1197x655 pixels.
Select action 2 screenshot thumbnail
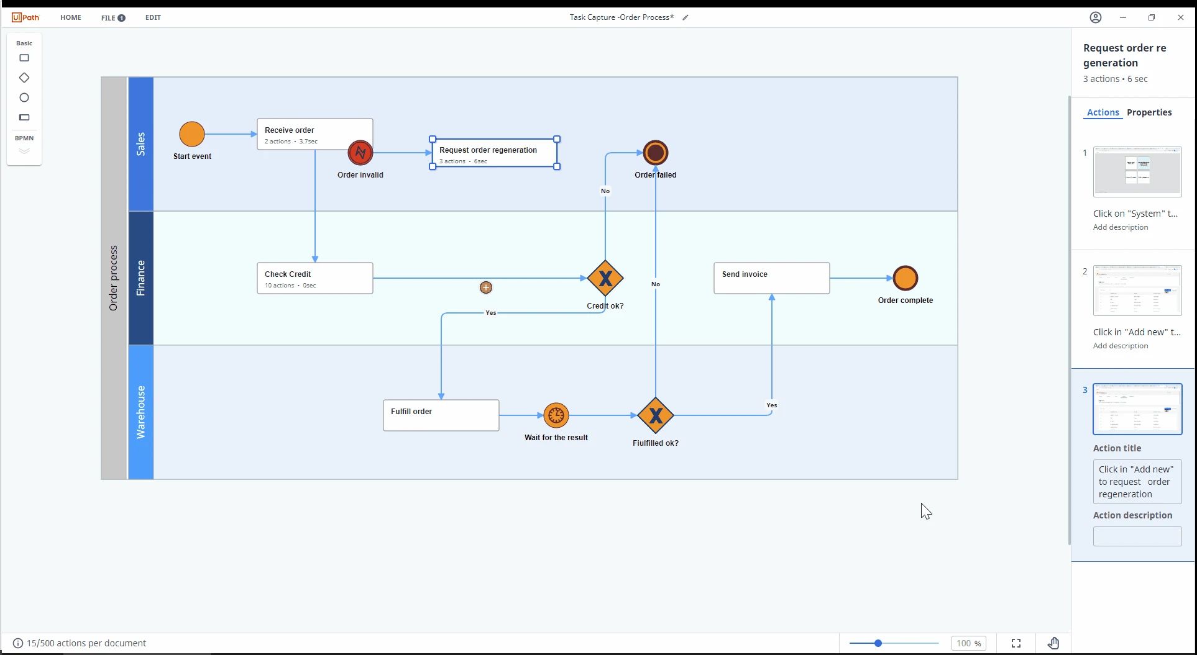pyautogui.click(x=1137, y=291)
